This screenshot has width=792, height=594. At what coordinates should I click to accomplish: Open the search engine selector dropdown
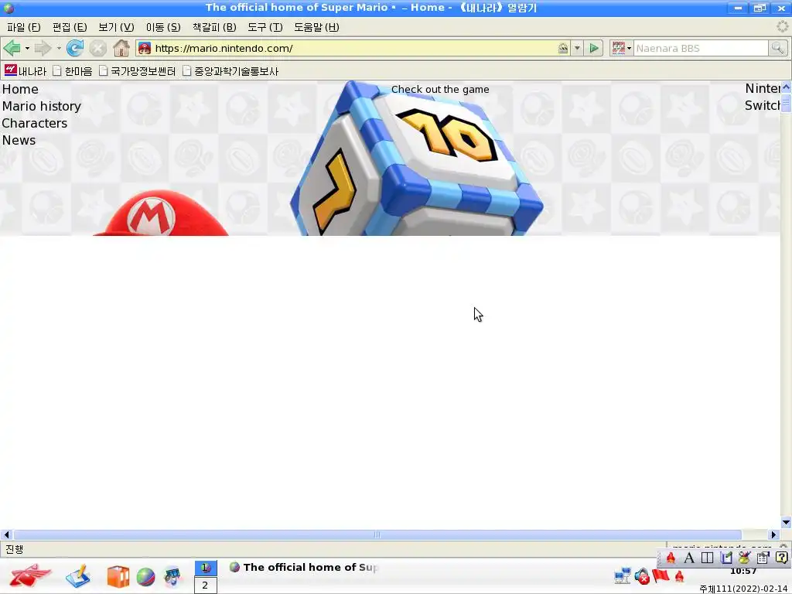(x=621, y=49)
